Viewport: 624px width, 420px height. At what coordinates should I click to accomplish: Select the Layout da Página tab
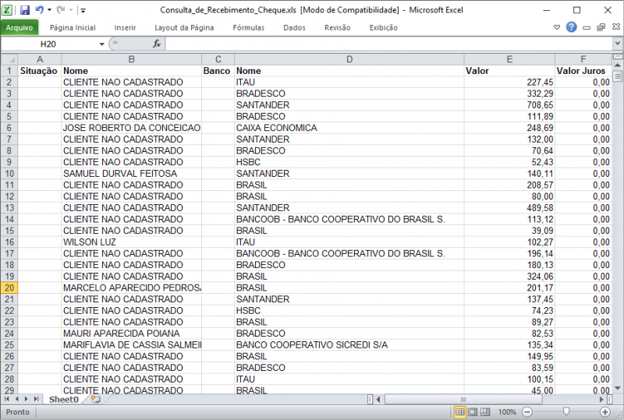(x=184, y=27)
